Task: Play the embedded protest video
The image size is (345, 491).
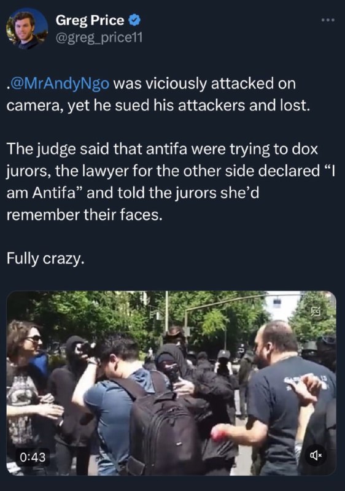Action: click(171, 383)
